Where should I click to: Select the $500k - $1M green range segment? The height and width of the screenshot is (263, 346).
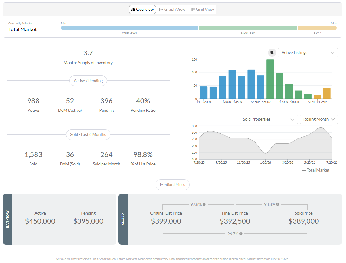pyautogui.click(x=248, y=28)
